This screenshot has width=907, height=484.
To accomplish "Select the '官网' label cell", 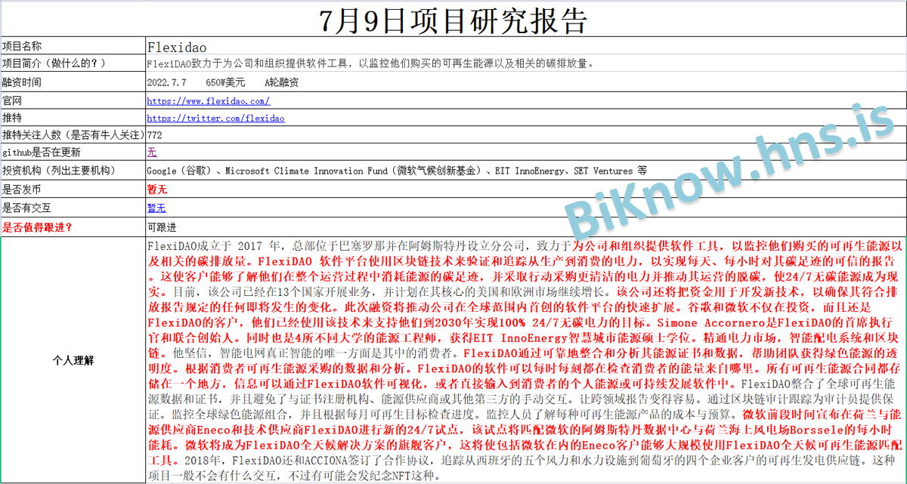I will pyautogui.click(x=73, y=100).
